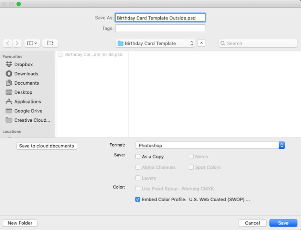Click the green zoom window button
This screenshot has height=230, width=301.
click(19, 4)
